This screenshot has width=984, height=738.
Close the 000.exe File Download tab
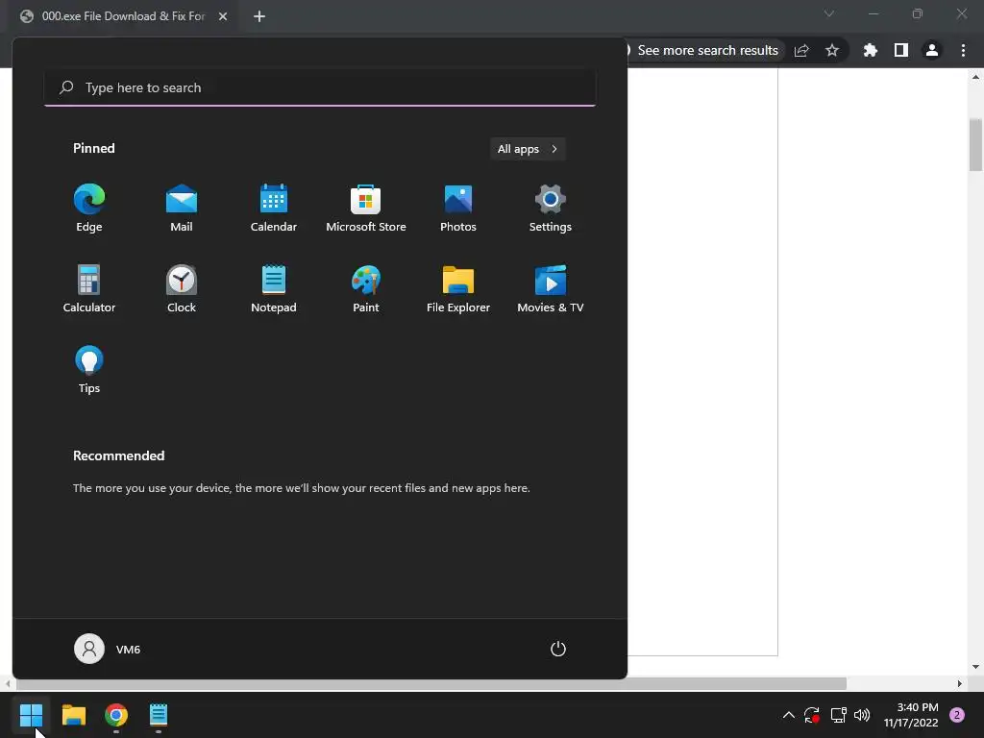223,16
